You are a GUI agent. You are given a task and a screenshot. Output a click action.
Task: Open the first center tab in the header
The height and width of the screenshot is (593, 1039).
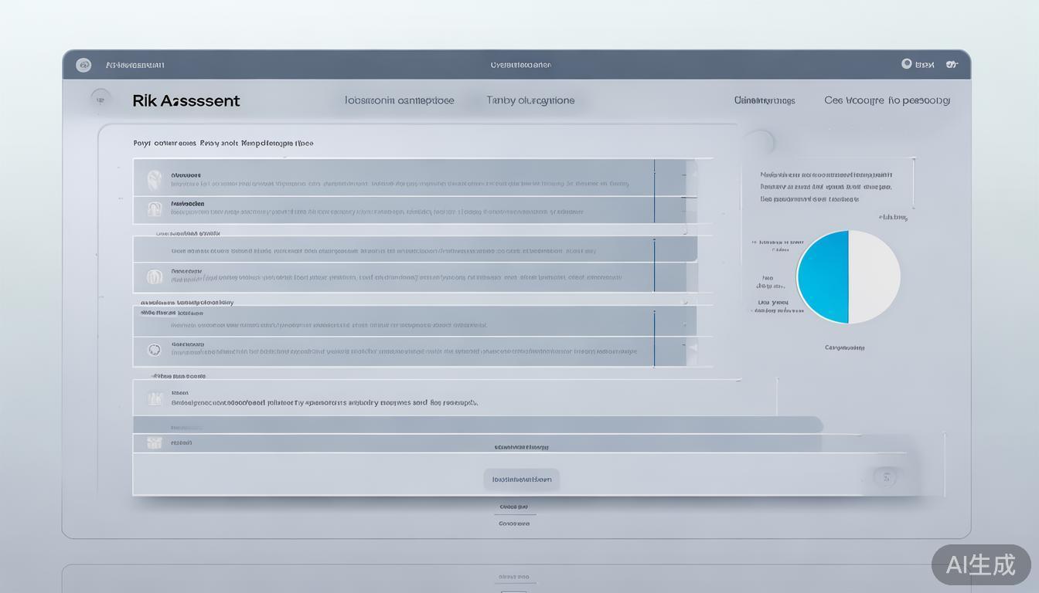pos(399,100)
